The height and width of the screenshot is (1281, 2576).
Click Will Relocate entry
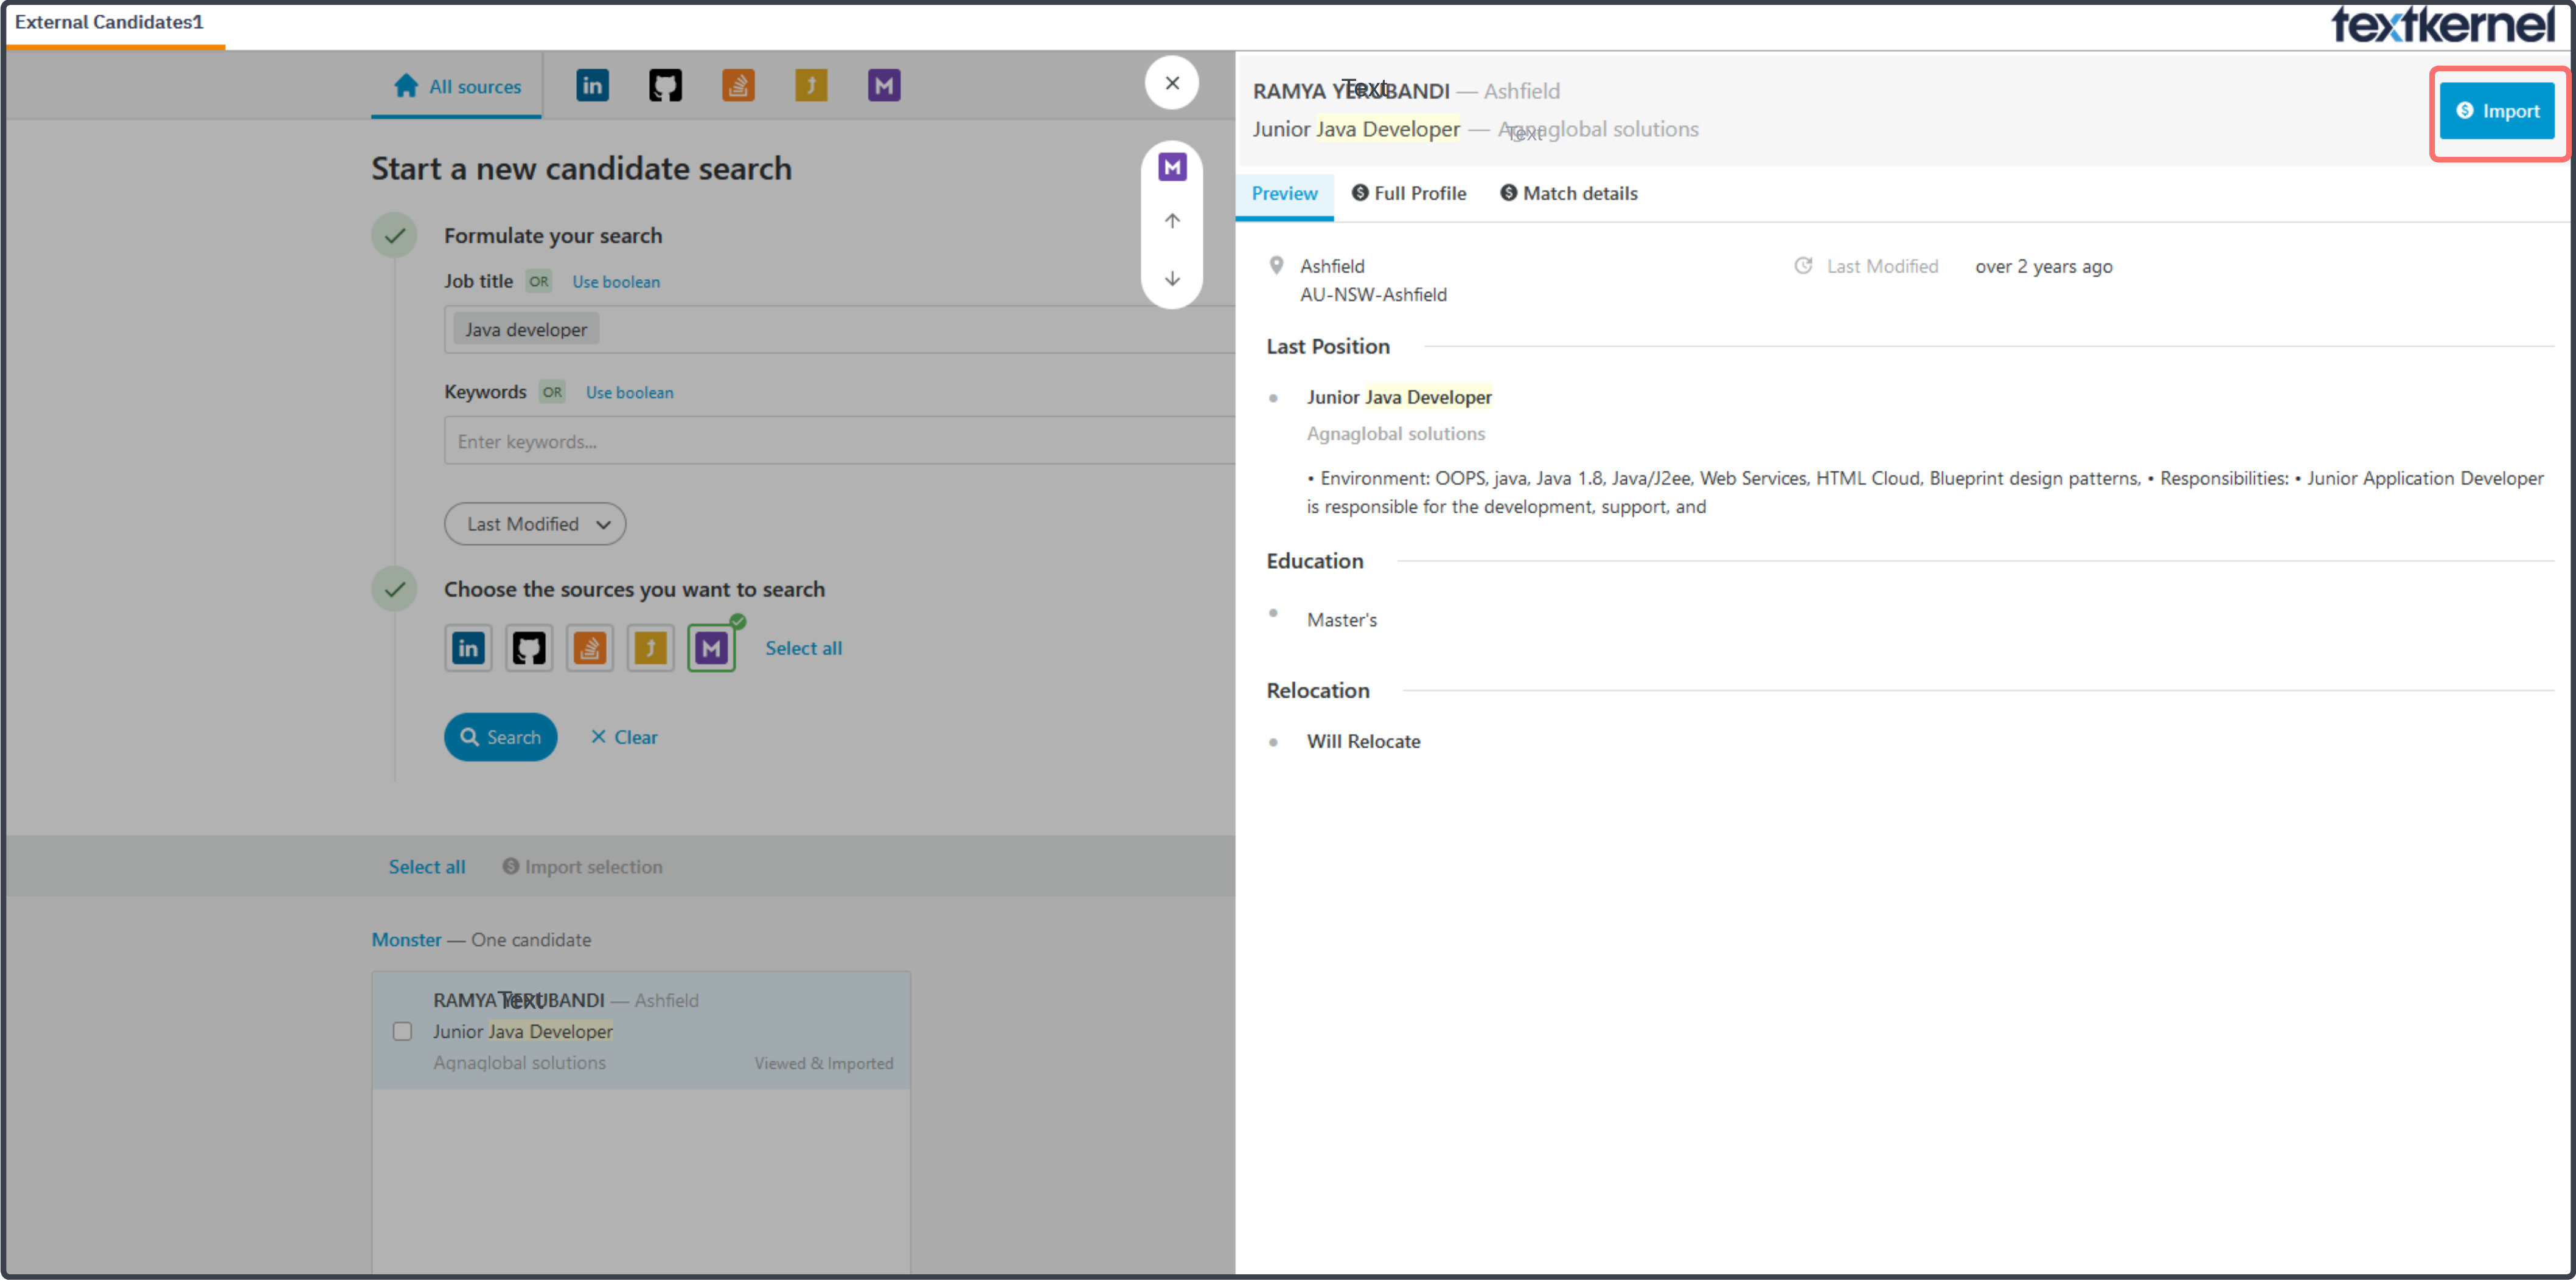[x=1363, y=742]
